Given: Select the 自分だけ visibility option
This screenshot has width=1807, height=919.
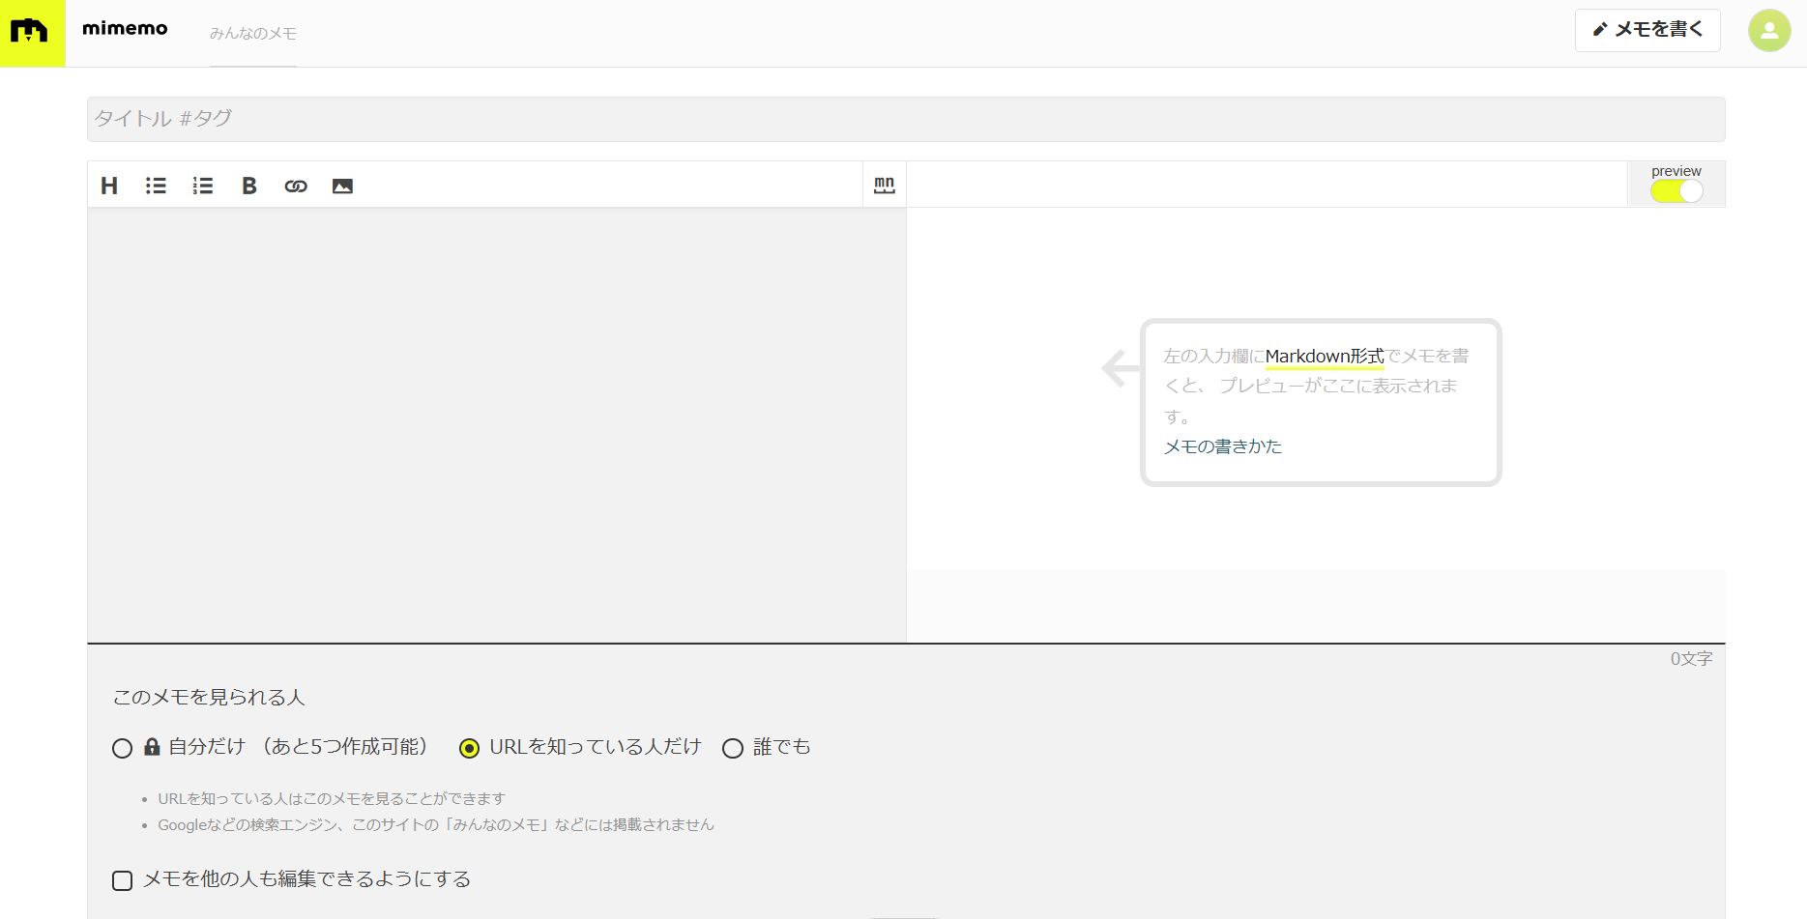Looking at the screenshot, I should (122, 748).
